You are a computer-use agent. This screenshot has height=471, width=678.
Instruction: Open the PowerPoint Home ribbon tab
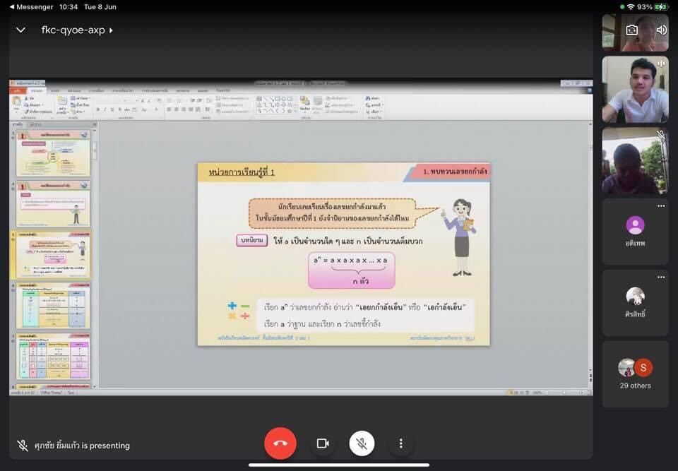coord(37,90)
